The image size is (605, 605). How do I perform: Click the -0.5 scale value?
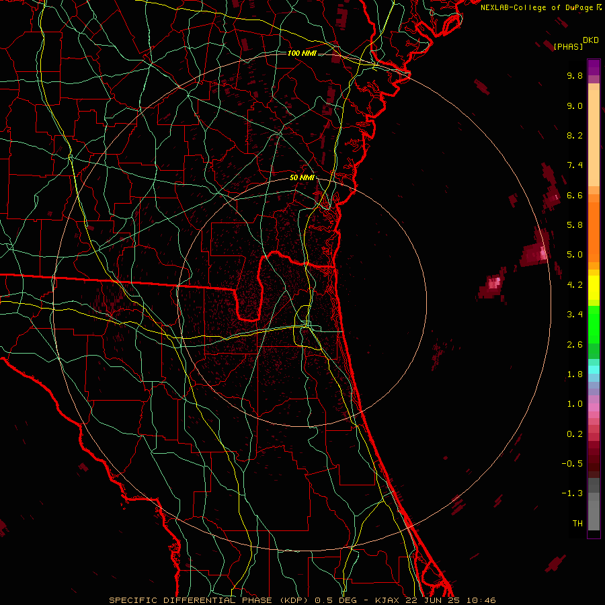[x=572, y=464]
